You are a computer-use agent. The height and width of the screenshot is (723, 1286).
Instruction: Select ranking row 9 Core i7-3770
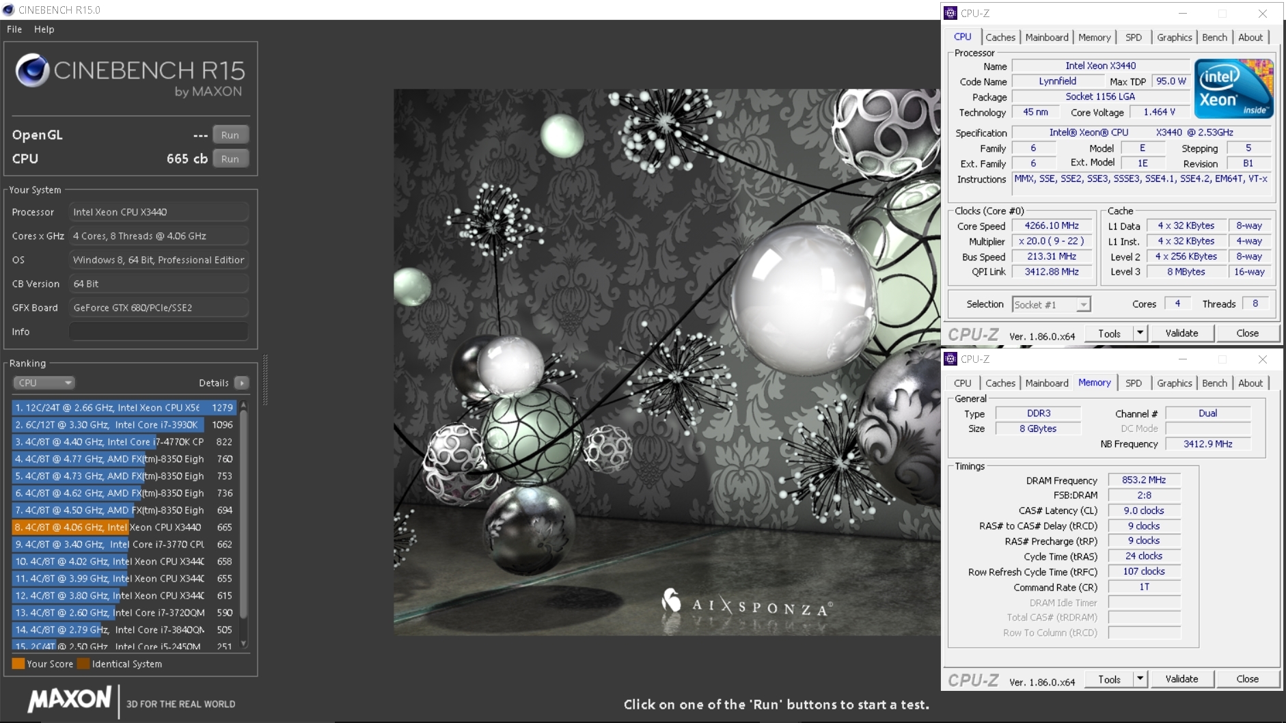point(124,544)
